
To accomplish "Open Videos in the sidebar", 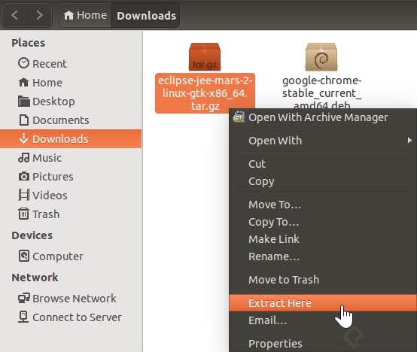I will [x=71, y=196].
